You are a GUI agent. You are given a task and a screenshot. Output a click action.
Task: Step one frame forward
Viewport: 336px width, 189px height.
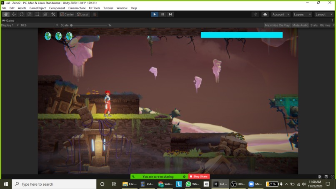click(171, 14)
